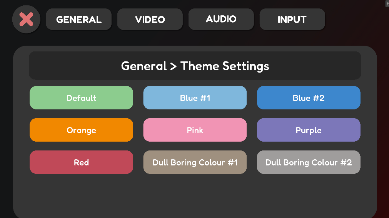
Task: Choose Dull Boring Colour #1 theme
Action: 195,162
